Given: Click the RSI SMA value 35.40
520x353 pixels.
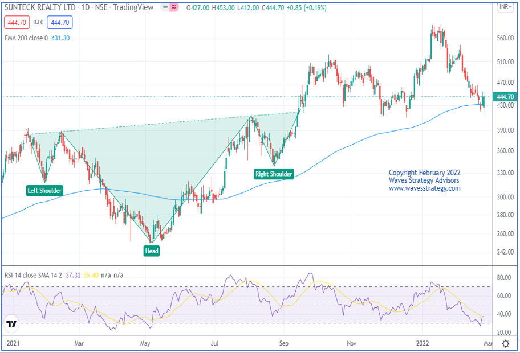Looking at the screenshot, I should point(91,275).
